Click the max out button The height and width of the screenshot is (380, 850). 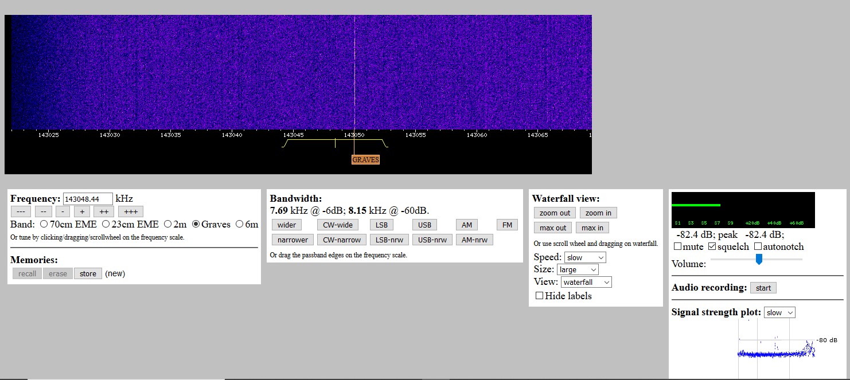pyautogui.click(x=553, y=228)
